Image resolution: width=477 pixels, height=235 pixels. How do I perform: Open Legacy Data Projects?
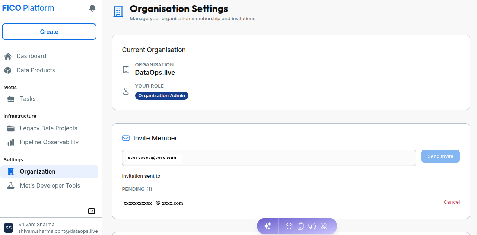point(49,128)
